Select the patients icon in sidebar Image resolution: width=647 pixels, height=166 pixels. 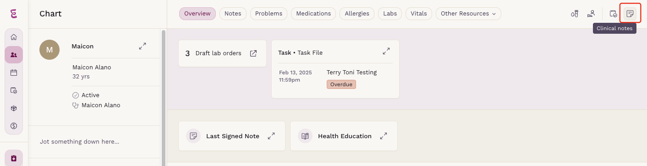coord(14,55)
